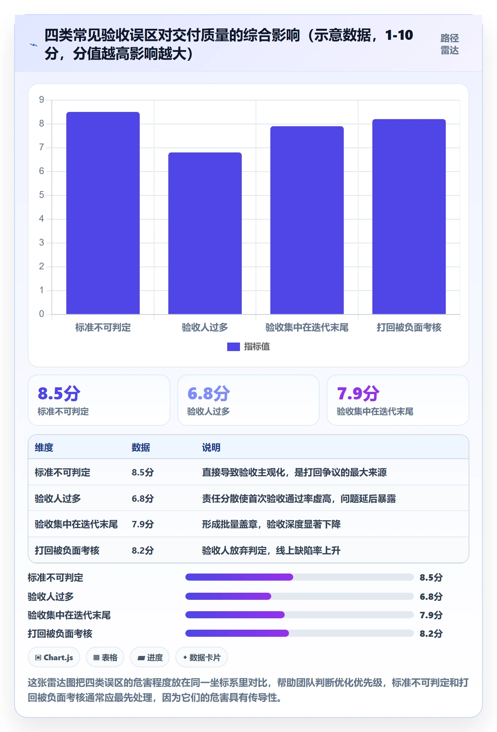This screenshot has height=732, width=497.
Task: Click the 四类常见验收误区 title heading
Action: click(229, 44)
